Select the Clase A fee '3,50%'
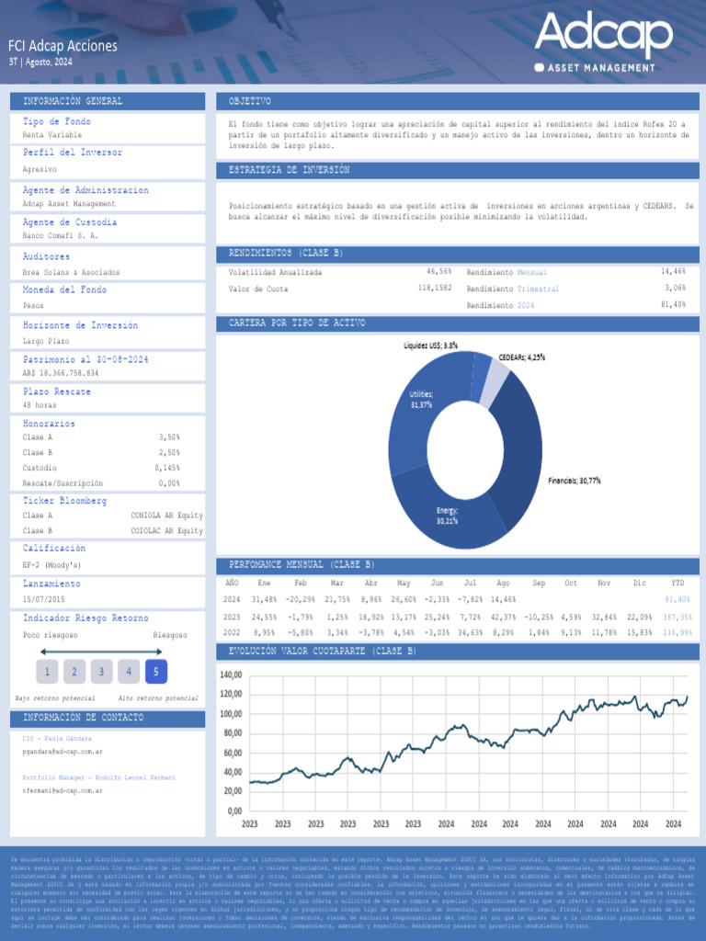The height and width of the screenshot is (941, 706). tap(169, 436)
